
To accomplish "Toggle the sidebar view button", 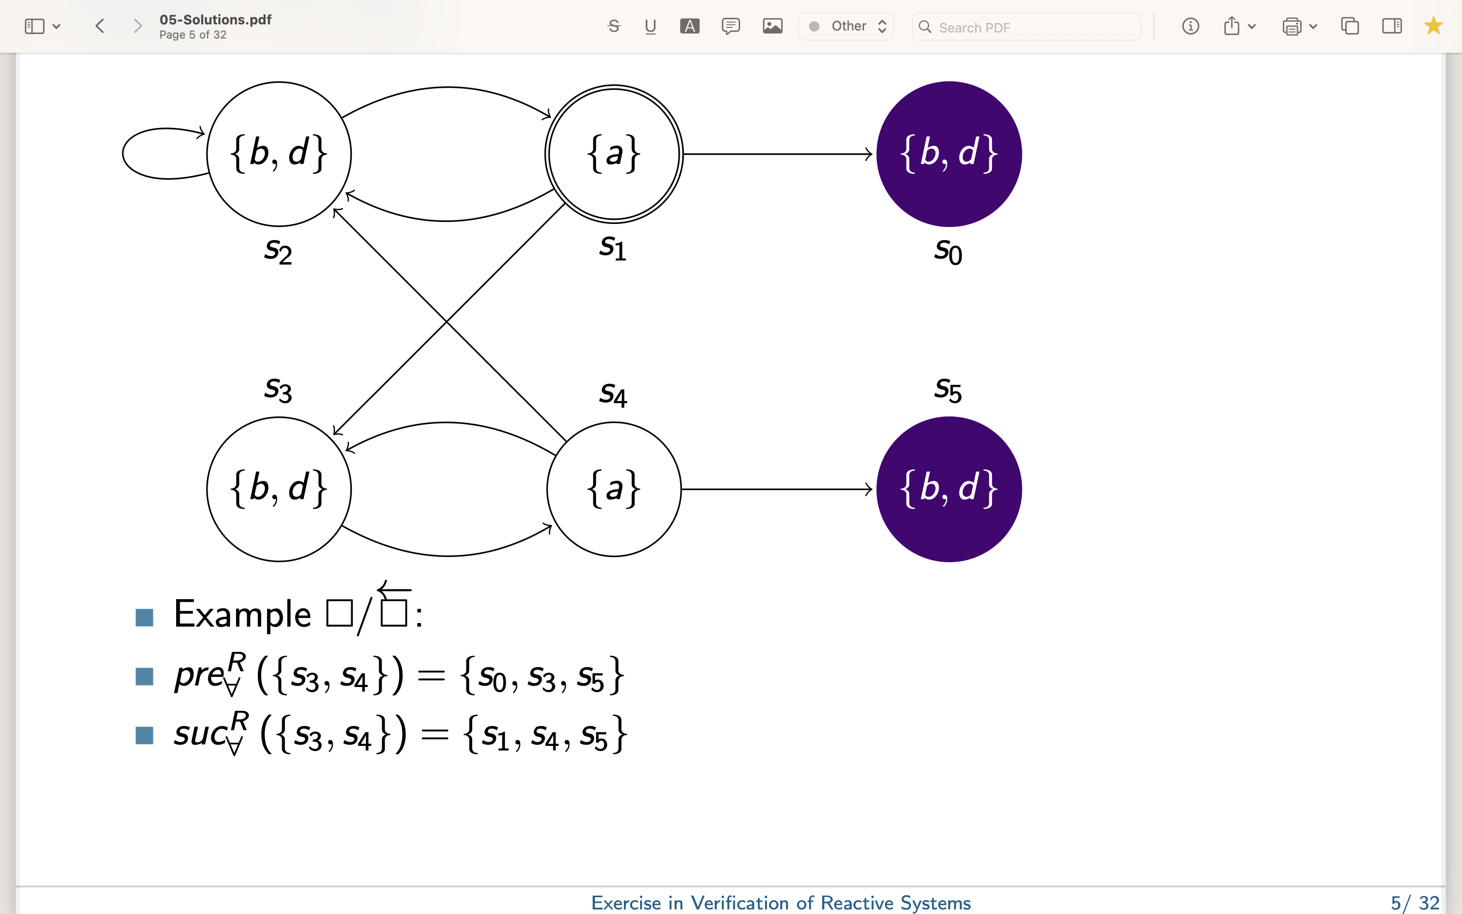I will [35, 26].
